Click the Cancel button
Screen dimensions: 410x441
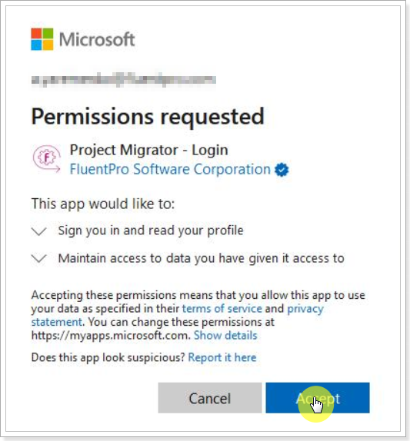(x=210, y=398)
